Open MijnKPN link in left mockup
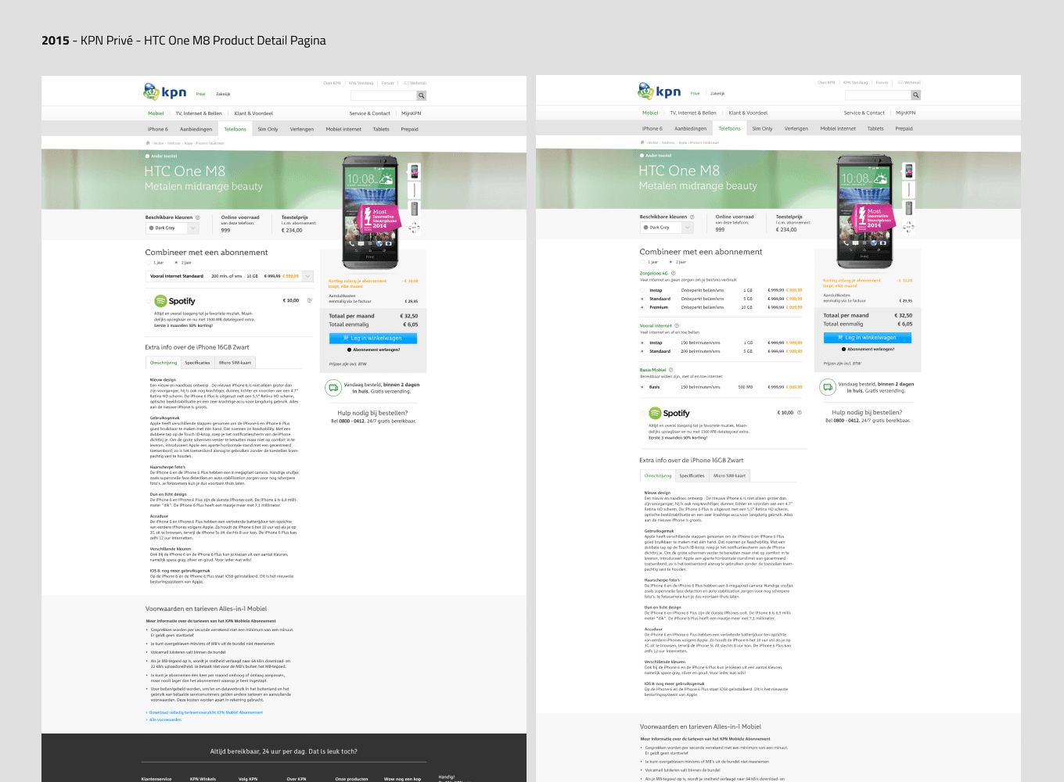This screenshot has width=1064, height=782. click(411, 113)
